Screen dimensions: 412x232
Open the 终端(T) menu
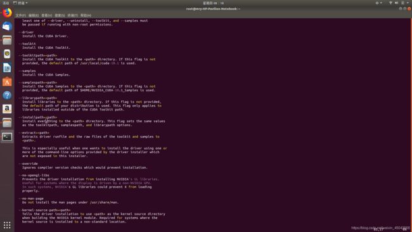pyautogui.click(x=72, y=15)
